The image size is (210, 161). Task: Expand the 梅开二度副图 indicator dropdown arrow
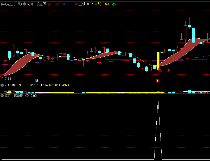tap(2, 96)
